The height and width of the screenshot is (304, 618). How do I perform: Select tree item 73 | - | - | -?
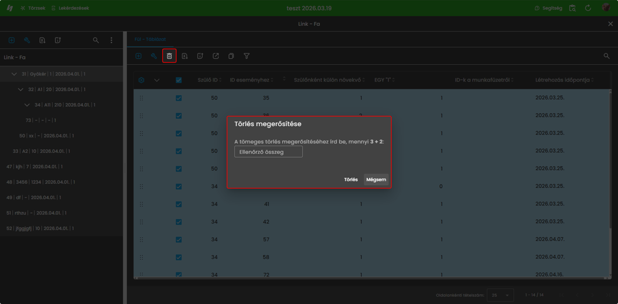[41, 120]
